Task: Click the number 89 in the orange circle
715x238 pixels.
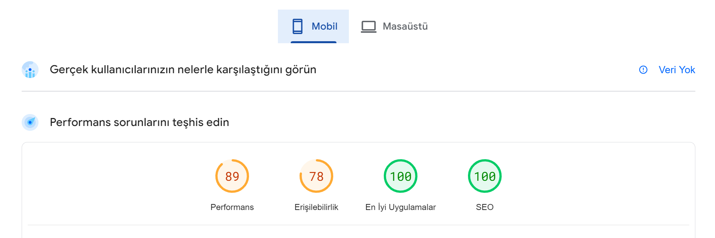Action: click(x=232, y=176)
